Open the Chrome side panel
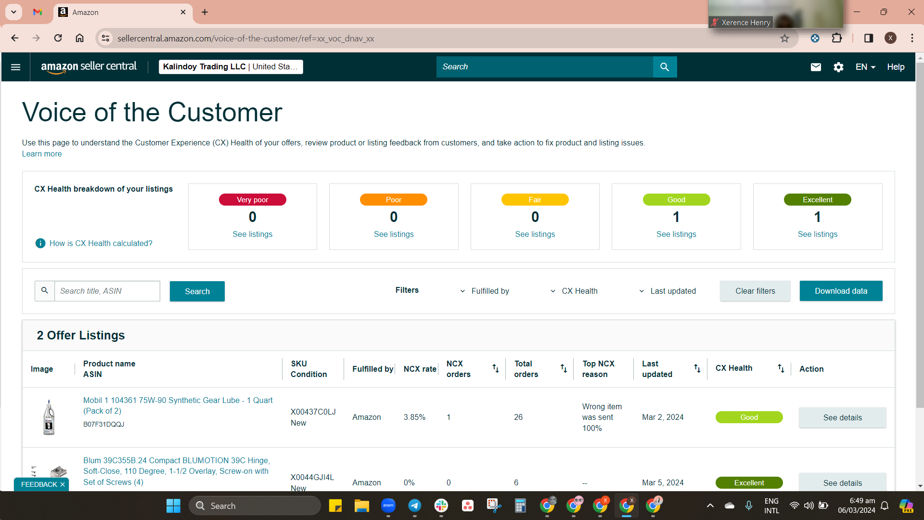This screenshot has width=924, height=520. click(x=869, y=38)
